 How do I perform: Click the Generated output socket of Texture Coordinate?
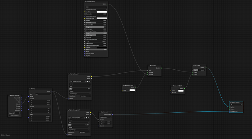(x=22, y=98)
